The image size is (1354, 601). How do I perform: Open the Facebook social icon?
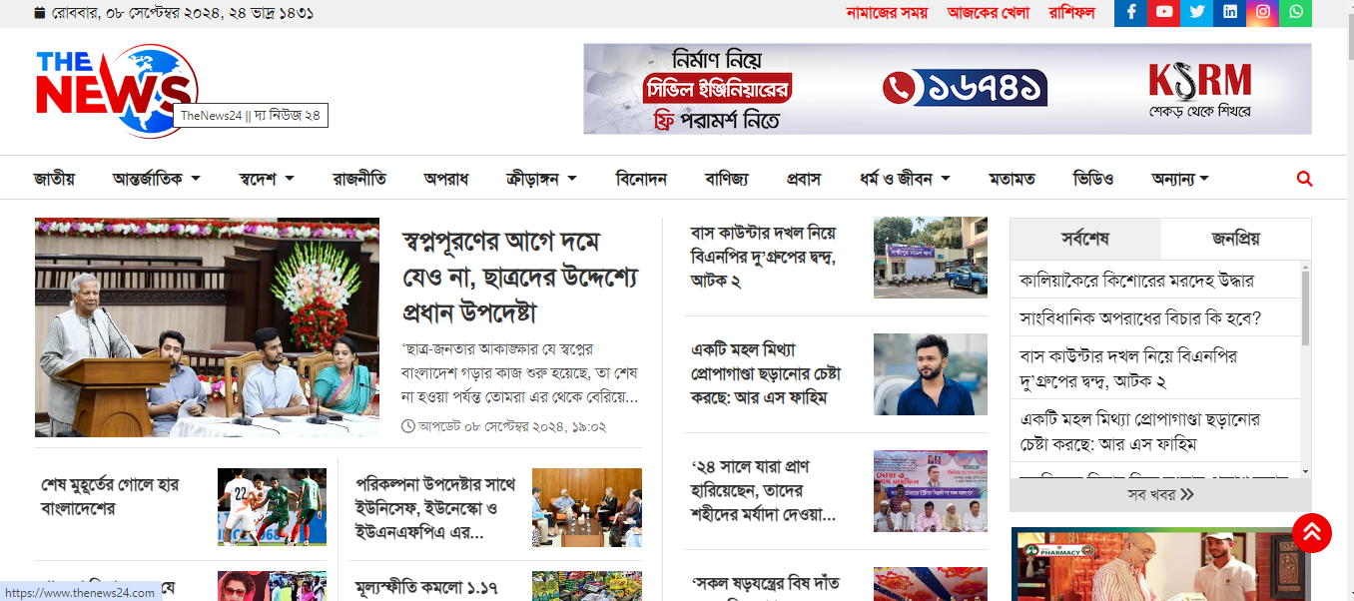coord(1131,12)
